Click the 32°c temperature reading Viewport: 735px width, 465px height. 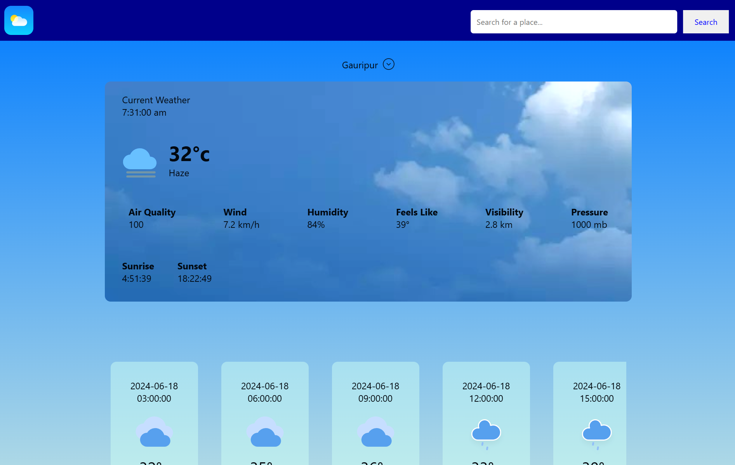[189, 154]
